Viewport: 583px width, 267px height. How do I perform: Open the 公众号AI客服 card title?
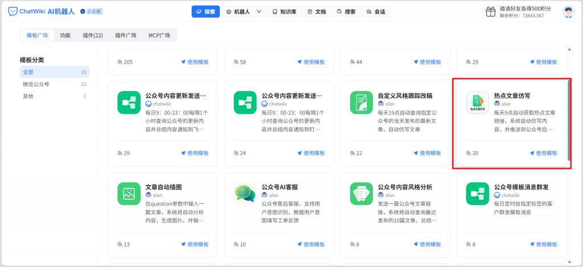pos(280,187)
